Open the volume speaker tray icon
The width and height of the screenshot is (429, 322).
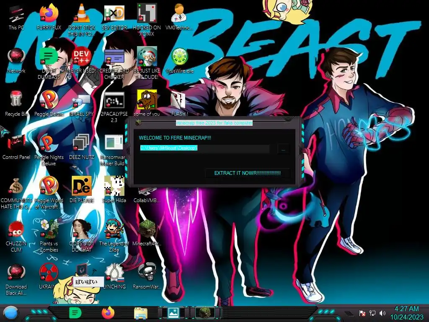[x=382, y=313]
